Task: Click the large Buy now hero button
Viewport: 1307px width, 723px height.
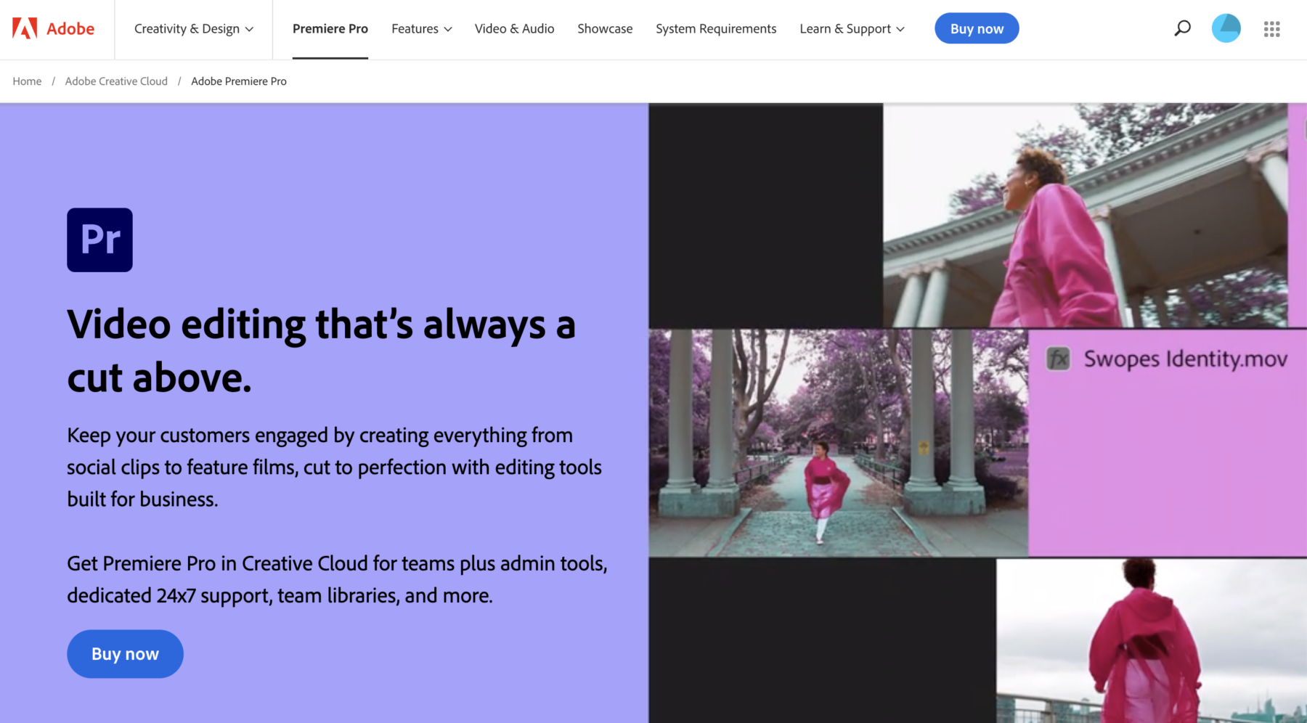Action: [x=125, y=654]
